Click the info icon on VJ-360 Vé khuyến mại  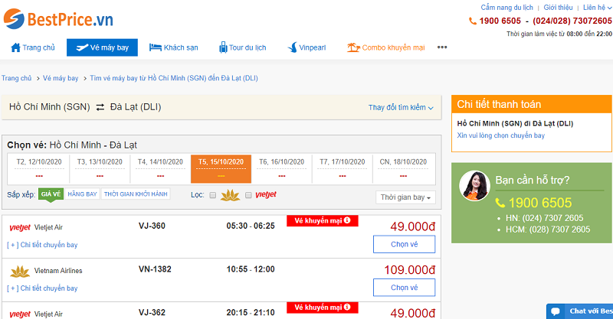tap(347, 220)
